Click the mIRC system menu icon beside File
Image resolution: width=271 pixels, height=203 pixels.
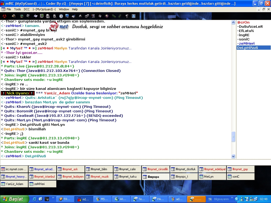tap(3, 9)
